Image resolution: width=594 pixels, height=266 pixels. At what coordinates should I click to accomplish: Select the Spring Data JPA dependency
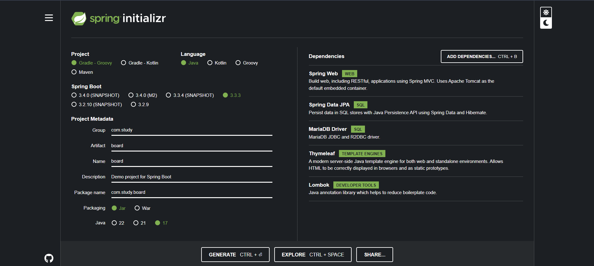pos(416,109)
